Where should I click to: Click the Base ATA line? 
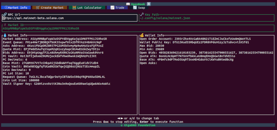point(187,60)
